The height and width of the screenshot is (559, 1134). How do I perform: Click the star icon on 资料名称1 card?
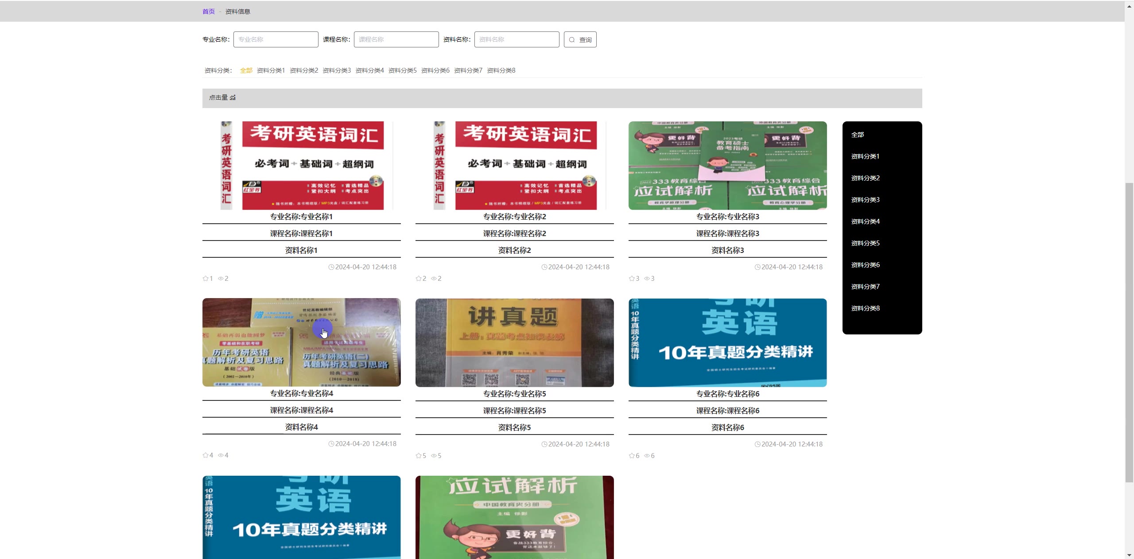click(x=206, y=279)
